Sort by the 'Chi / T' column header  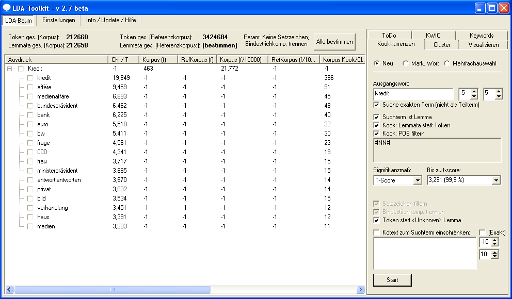pos(123,60)
